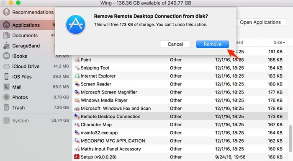Click the System 33.74 GB value
Viewport: 293px width, 161px height.
coord(60,120)
